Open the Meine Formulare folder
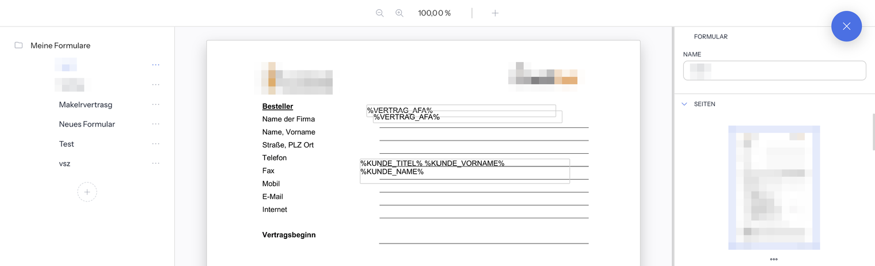The width and height of the screenshot is (875, 266). [60, 45]
